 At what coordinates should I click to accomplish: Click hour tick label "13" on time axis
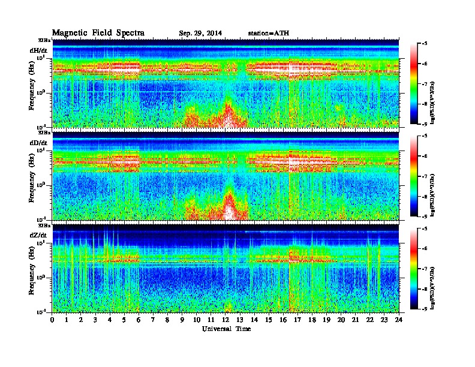tap(240, 320)
